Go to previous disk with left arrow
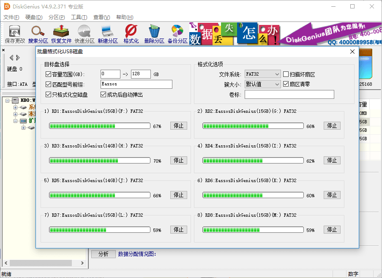This screenshot has width=382, height=278. click(x=11, y=58)
